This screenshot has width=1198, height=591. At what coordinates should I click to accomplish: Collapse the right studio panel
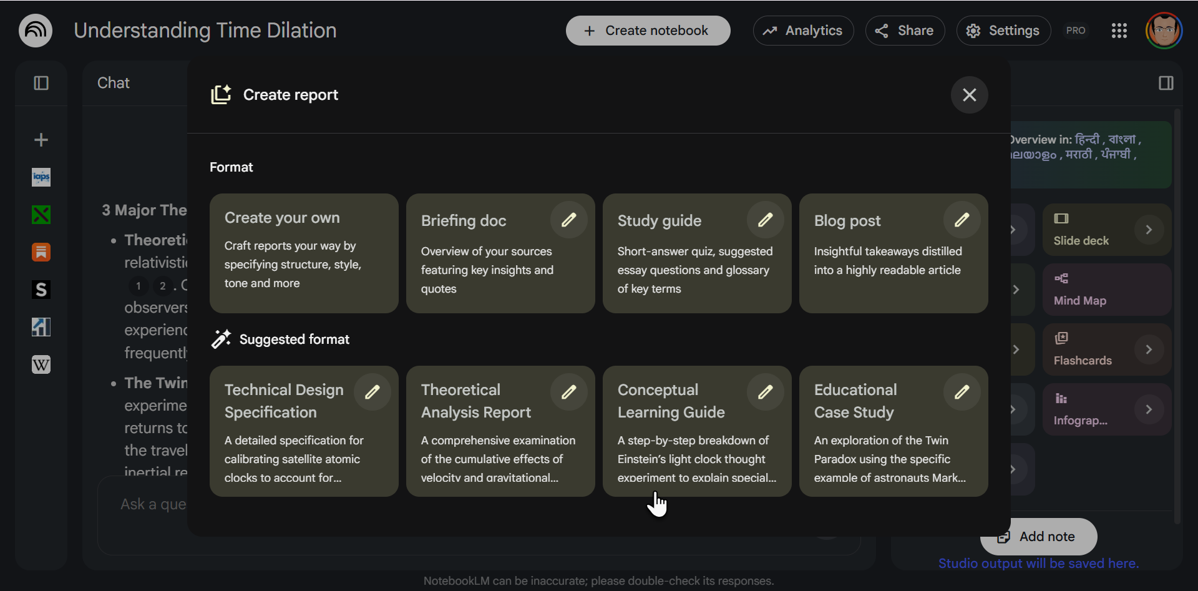pos(1166,83)
